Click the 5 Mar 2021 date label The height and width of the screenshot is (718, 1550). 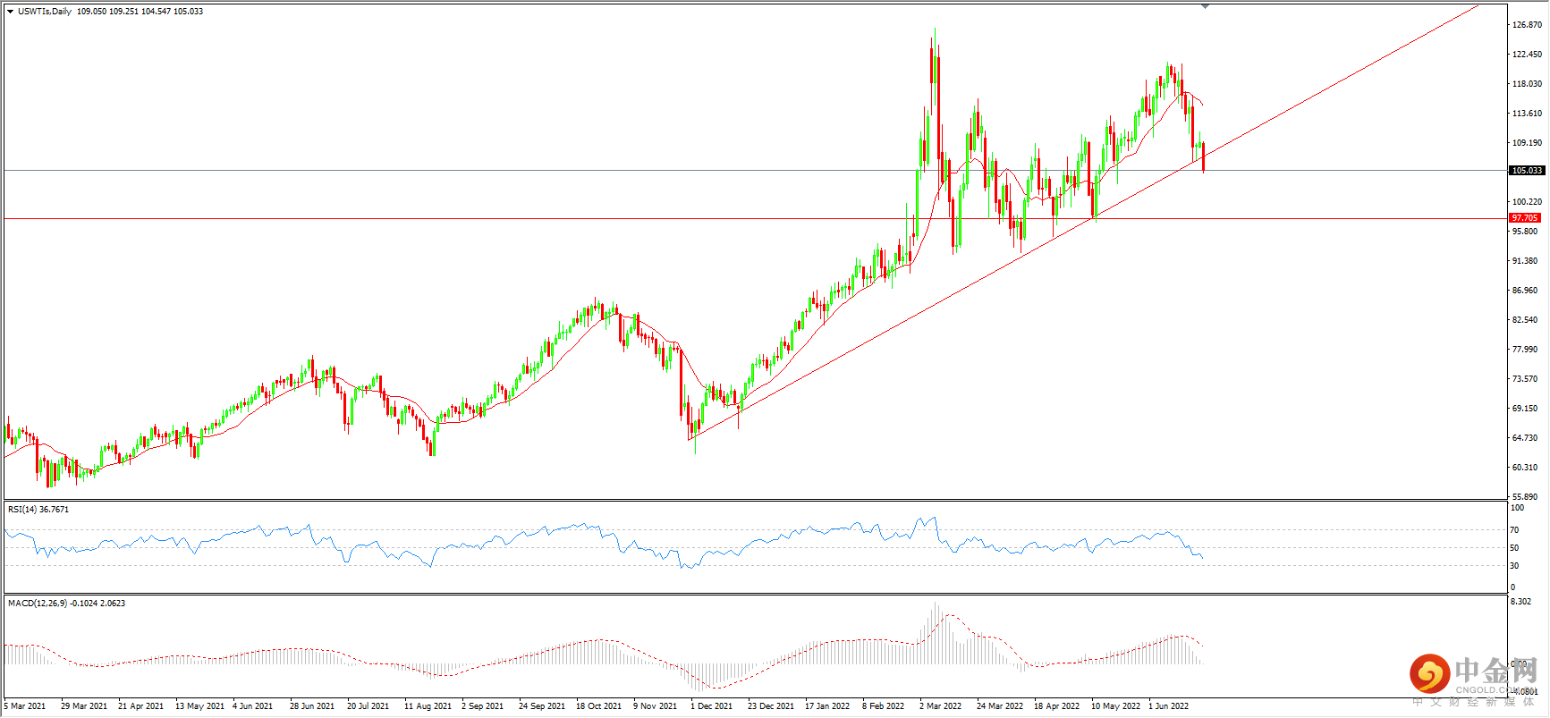[25, 706]
